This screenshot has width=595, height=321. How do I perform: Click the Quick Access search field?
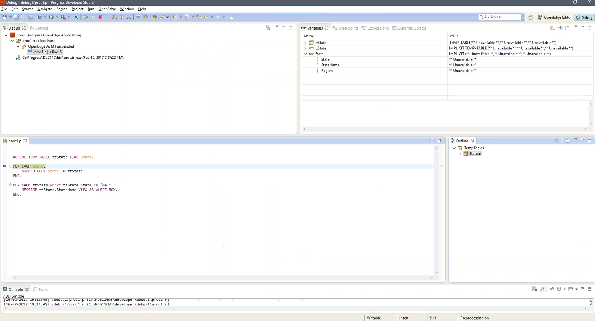(x=500, y=17)
